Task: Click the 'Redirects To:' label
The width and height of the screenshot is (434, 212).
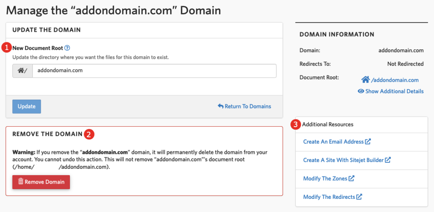Action: [x=315, y=64]
